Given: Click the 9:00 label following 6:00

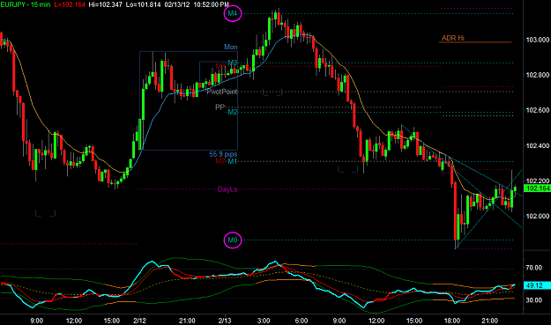Looking at the screenshot, I should coord(339,321).
